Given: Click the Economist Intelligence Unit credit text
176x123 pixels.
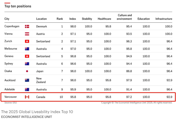Looking at the screenshot, I should click(x=26, y=117).
